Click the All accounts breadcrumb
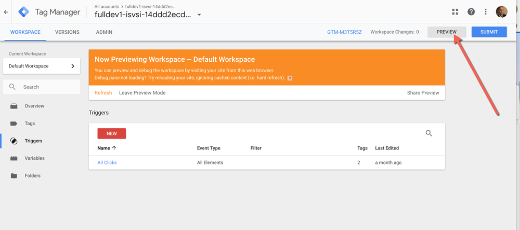 [x=107, y=6]
